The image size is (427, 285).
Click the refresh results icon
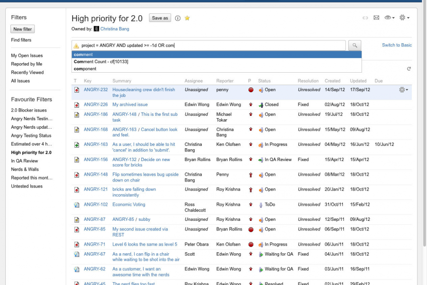(x=409, y=69)
